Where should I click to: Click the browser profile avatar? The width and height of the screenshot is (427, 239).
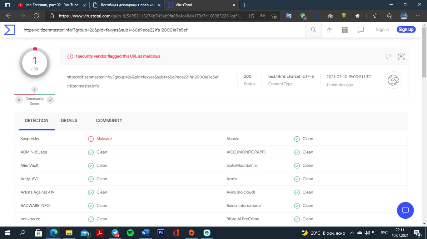[404, 16]
